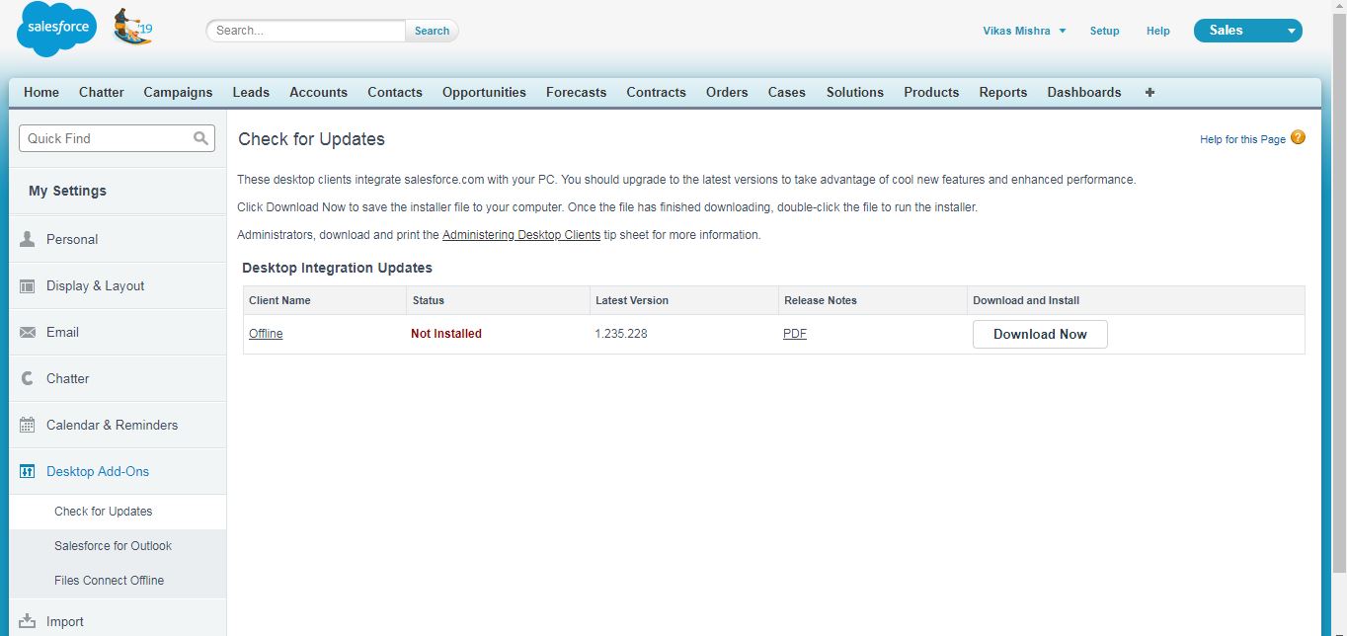Open the PDF release notes link
1347x636 pixels.
pos(795,334)
